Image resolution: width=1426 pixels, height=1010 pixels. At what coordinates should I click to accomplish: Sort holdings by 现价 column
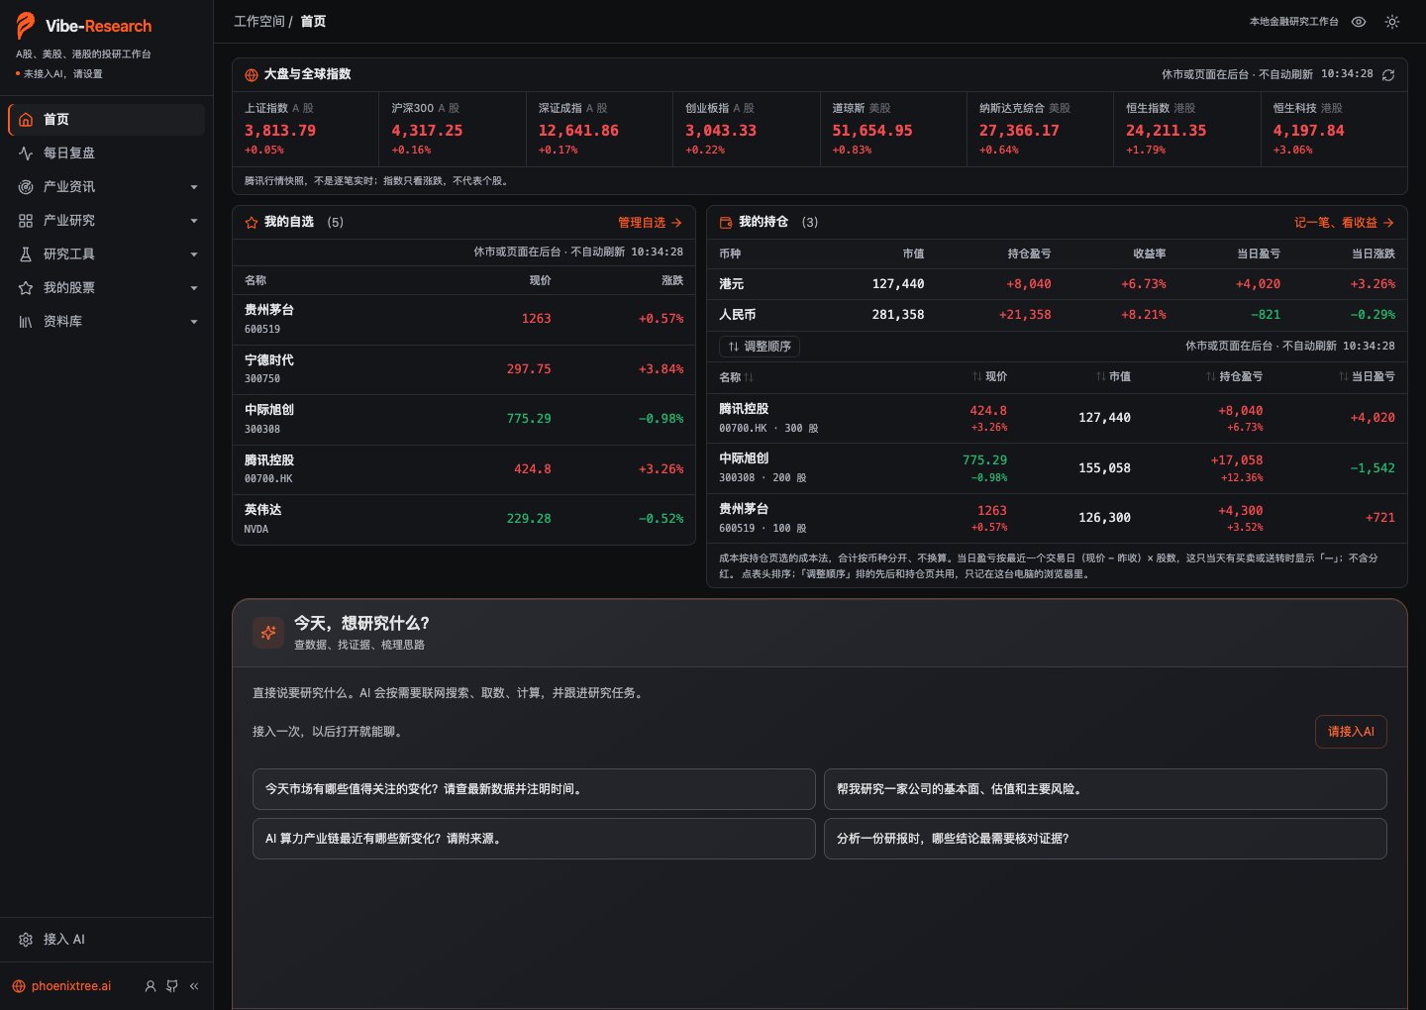point(989,376)
